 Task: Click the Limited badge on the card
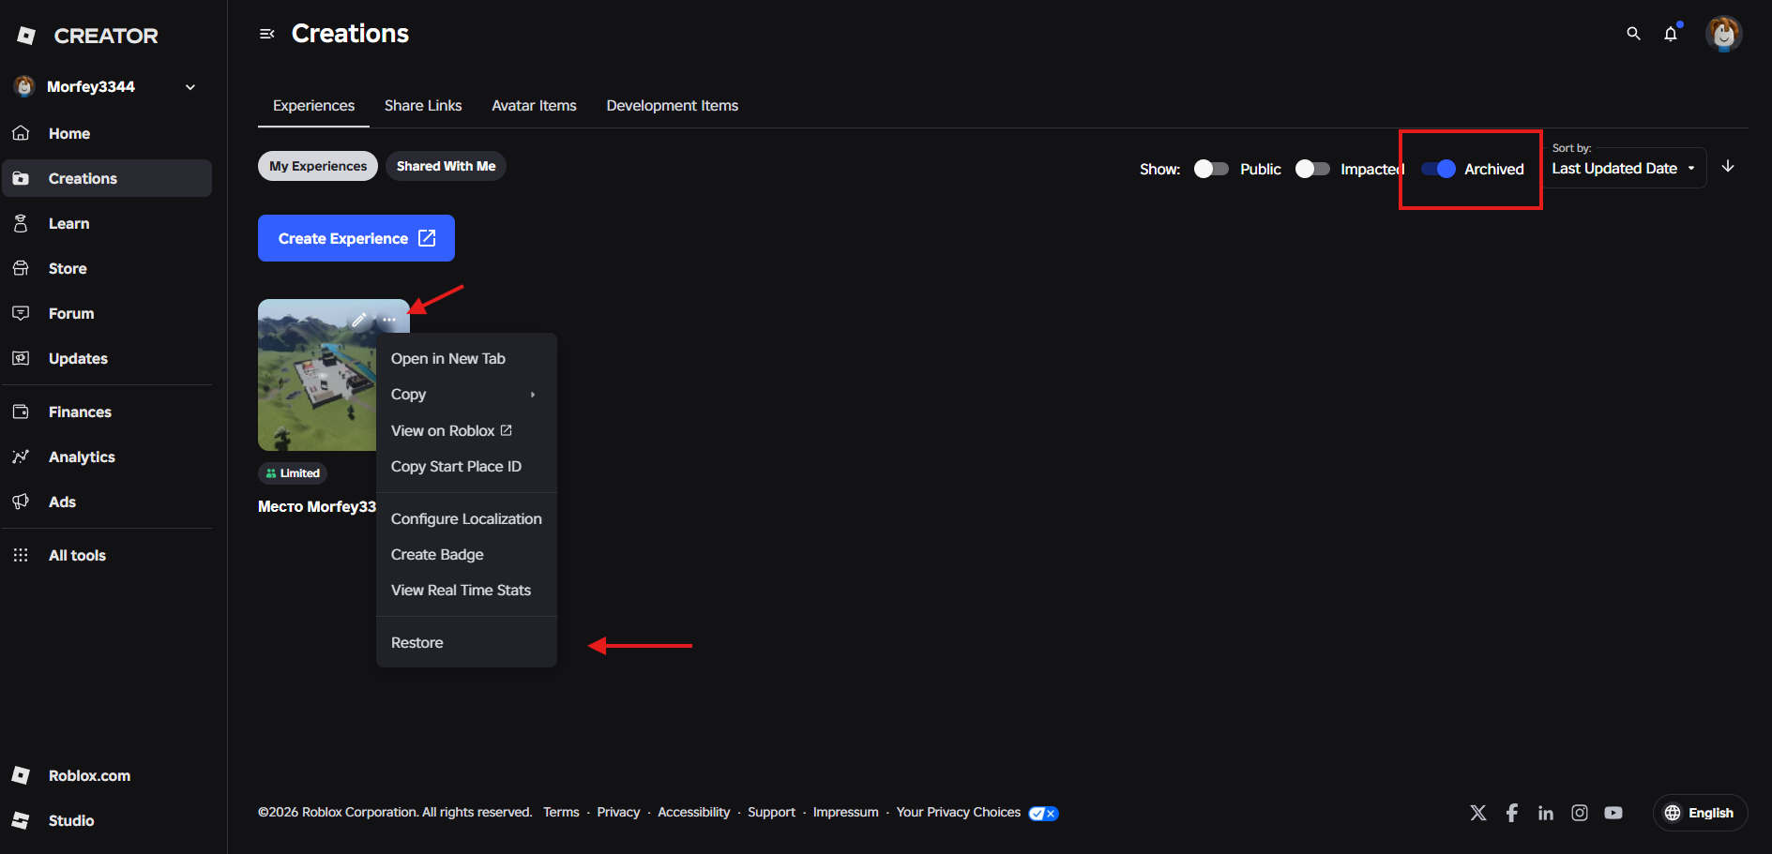293,473
